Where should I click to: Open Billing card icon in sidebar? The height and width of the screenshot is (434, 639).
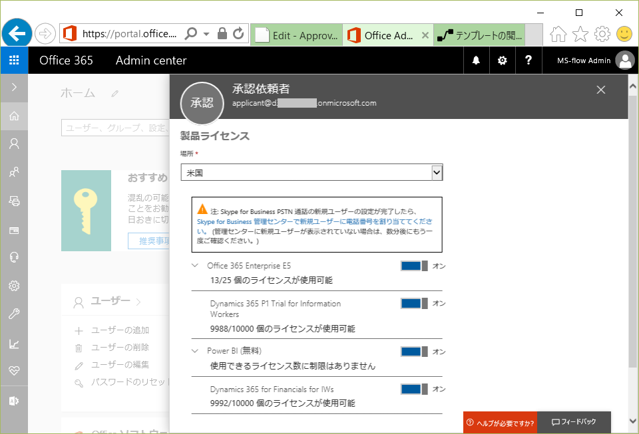click(14, 230)
